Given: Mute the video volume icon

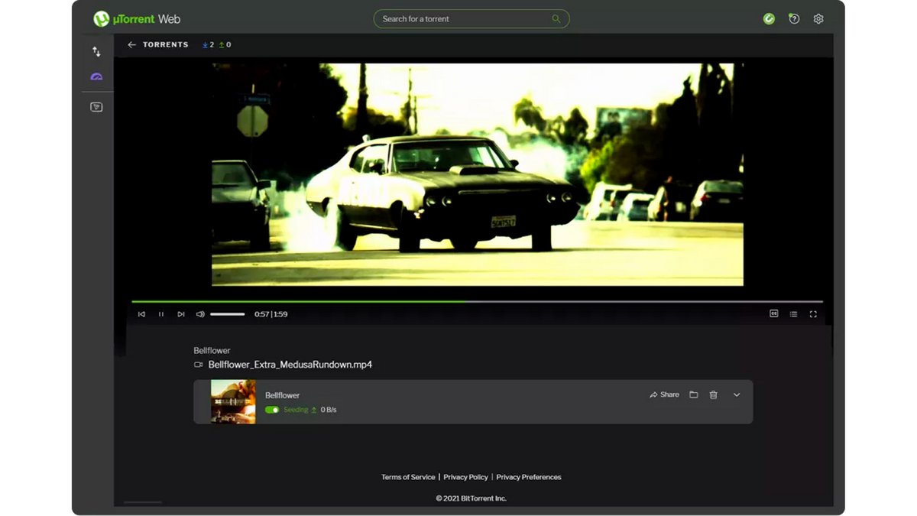Looking at the screenshot, I should pyautogui.click(x=200, y=313).
